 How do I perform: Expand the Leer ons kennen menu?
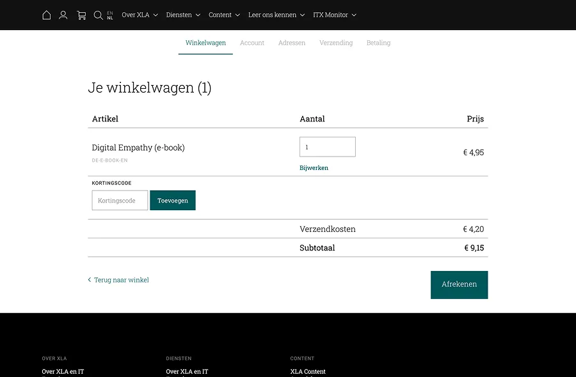(x=276, y=15)
